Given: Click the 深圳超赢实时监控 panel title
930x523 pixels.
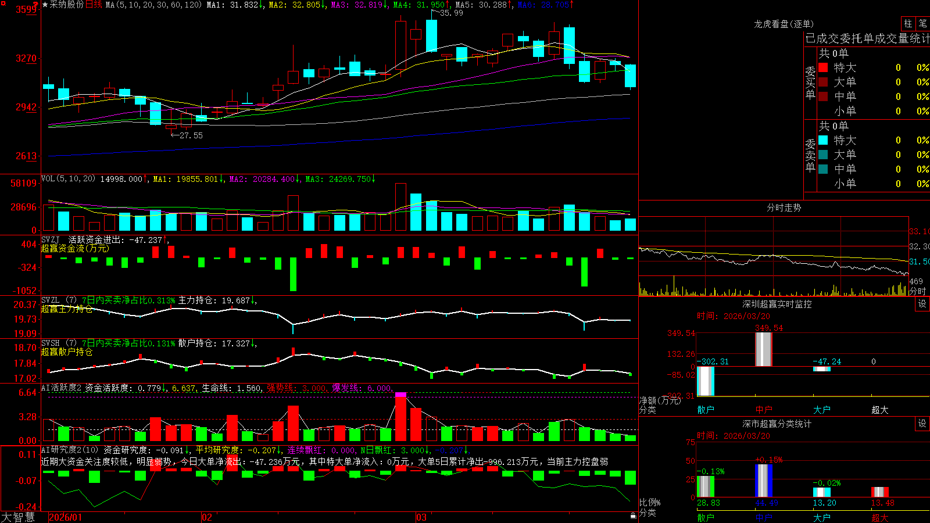Looking at the screenshot, I should coord(777,304).
